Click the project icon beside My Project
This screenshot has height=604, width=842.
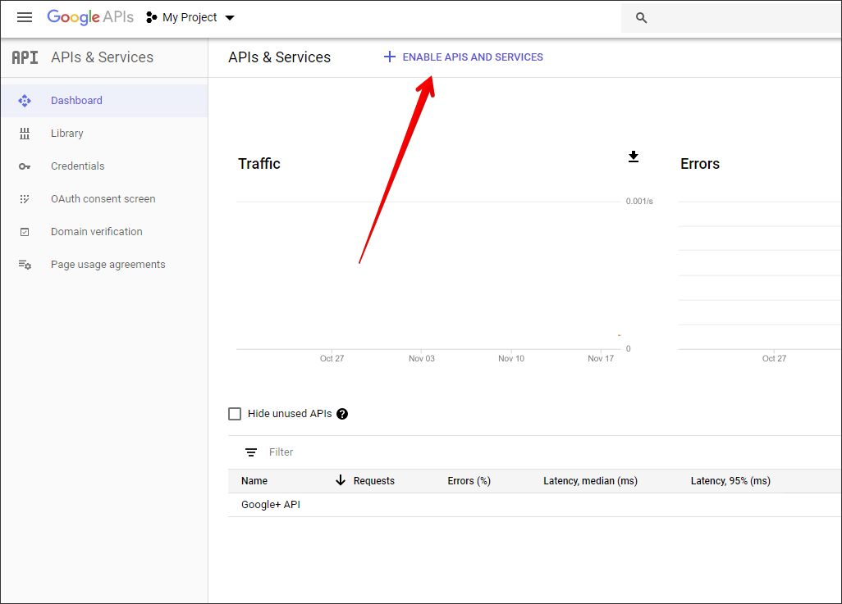[x=152, y=18]
